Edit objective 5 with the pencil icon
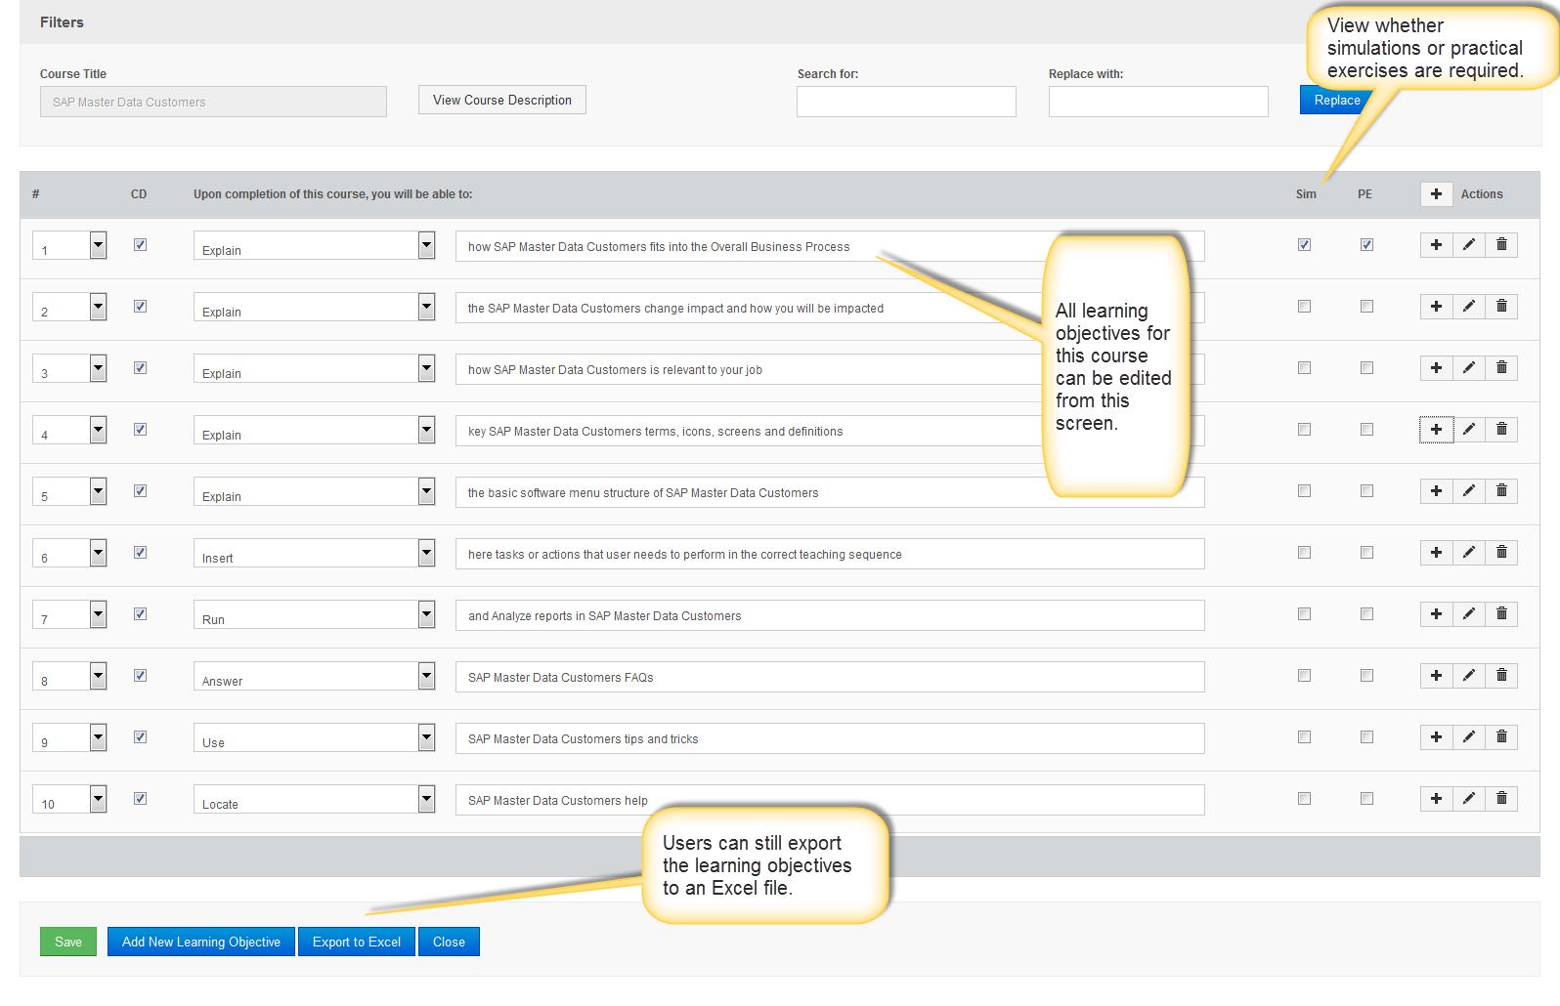This screenshot has height=1006, width=1560. point(1469,491)
